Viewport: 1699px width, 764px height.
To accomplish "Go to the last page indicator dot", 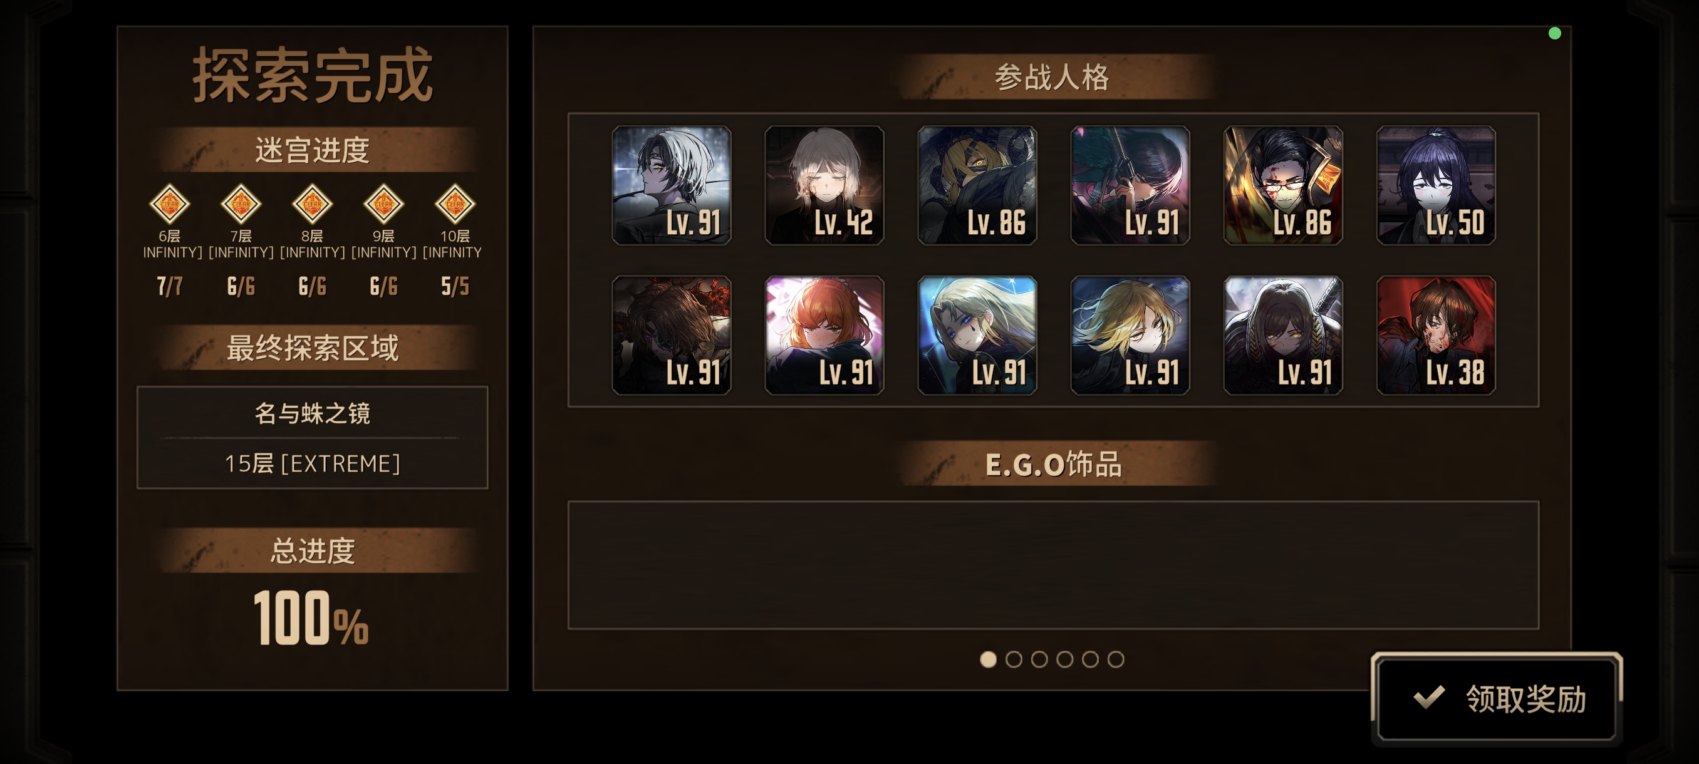I will point(1116,659).
